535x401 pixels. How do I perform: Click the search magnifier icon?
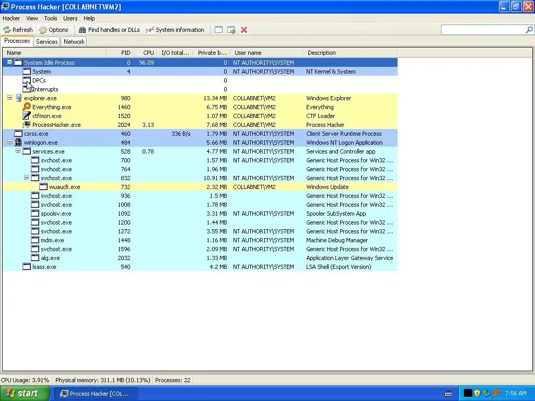coord(529,30)
